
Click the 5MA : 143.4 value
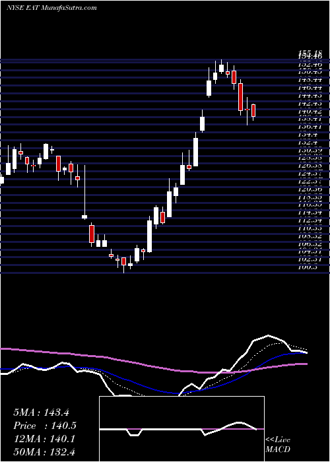41,412
